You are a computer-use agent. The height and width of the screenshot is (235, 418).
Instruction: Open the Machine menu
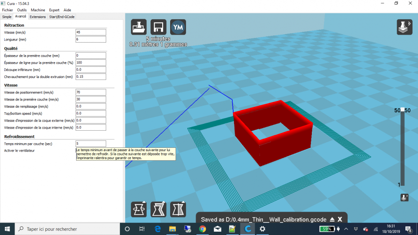coord(38,10)
